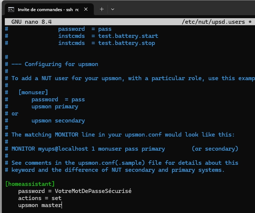
Task: Click the VotreMotDePasseSécurisé password value
Action: (x=93, y=191)
